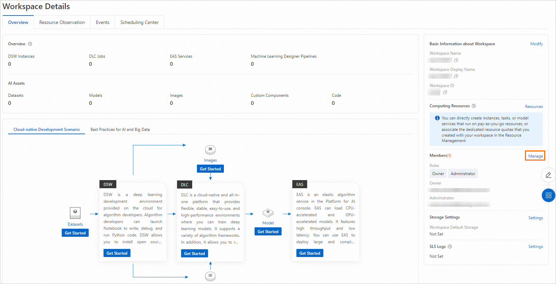556x284 pixels.
Task: Click the Models asset label
Action: pos(95,95)
